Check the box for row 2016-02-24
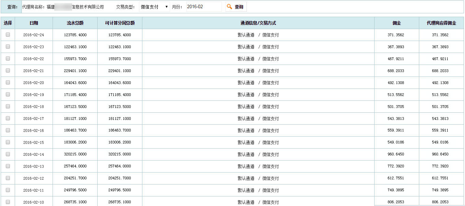 click(x=8, y=35)
